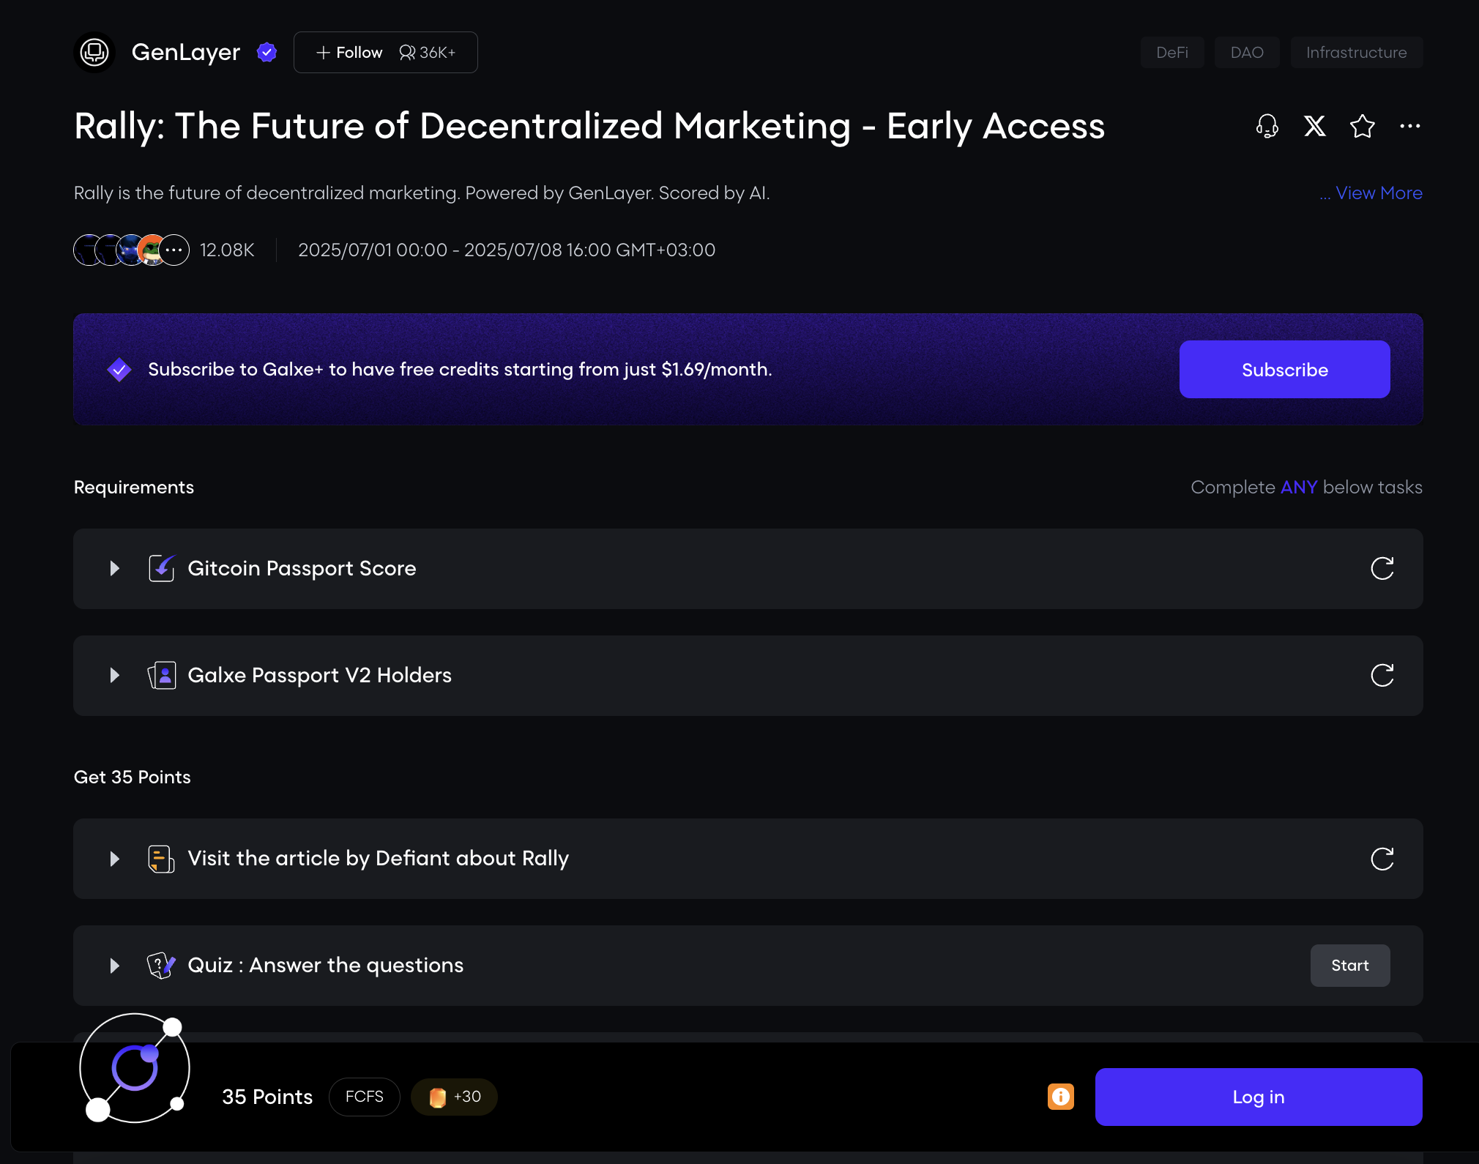Click View More on the description
Viewport: 1479px width, 1164px height.
point(1379,193)
